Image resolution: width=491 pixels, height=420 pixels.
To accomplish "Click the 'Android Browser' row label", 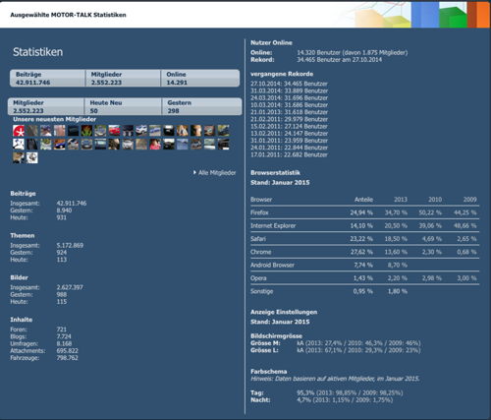I will [272, 265].
